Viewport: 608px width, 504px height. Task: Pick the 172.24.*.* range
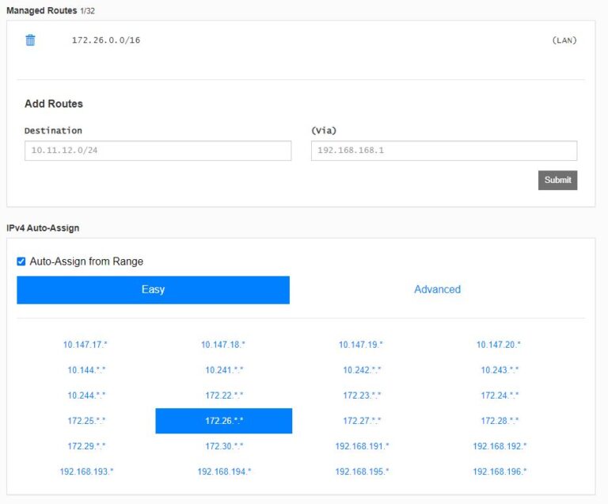tap(500, 395)
